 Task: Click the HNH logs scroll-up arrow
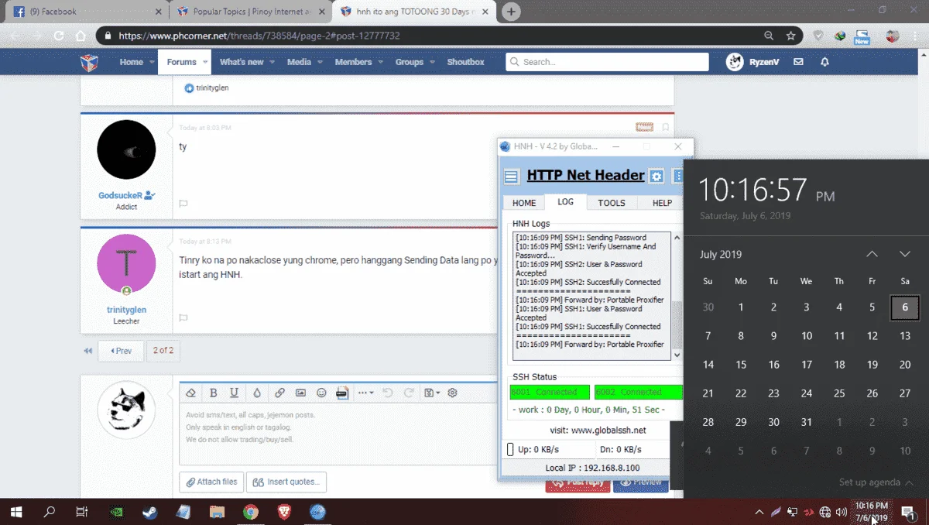coord(677,238)
